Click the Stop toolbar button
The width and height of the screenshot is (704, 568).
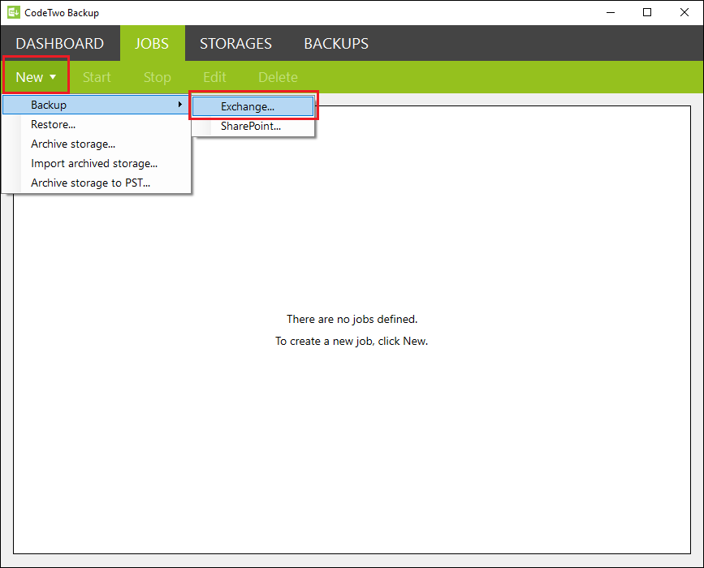click(158, 77)
